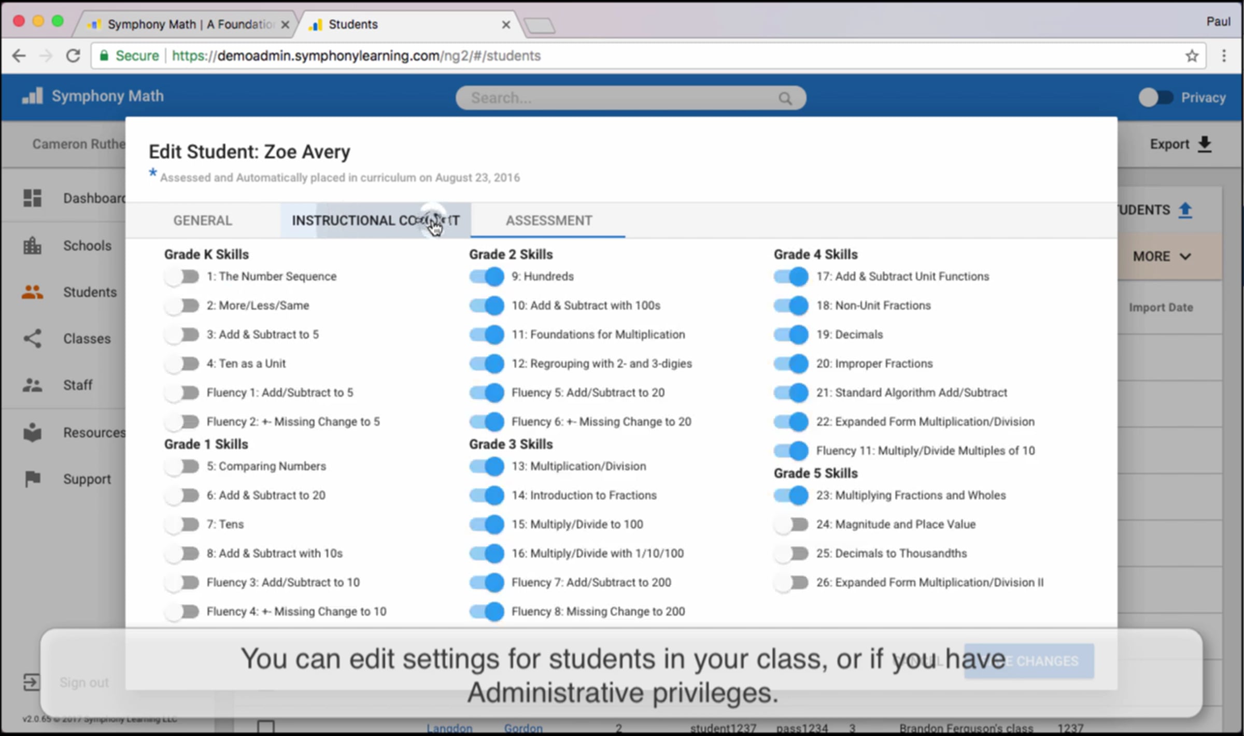The image size is (1244, 736).
Task: Open the Support flag icon
Action: (x=32, y=479)
